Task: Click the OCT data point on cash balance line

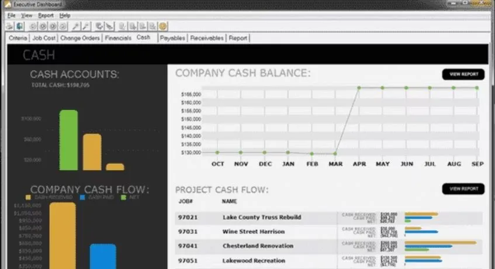Action: pyautogui.click(x=217, y=153)
